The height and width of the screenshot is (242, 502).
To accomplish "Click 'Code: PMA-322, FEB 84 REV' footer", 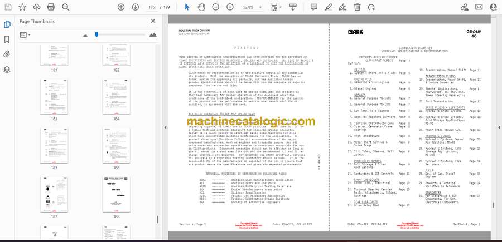I will 367,224.
